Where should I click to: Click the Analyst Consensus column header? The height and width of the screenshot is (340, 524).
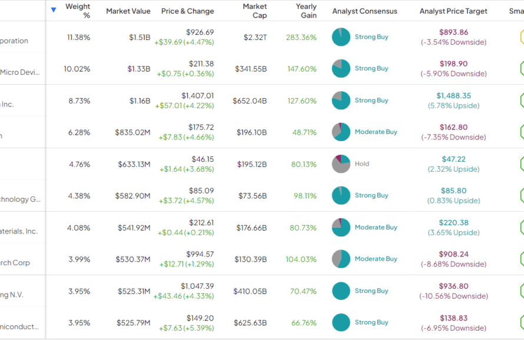tap(364, 11)
